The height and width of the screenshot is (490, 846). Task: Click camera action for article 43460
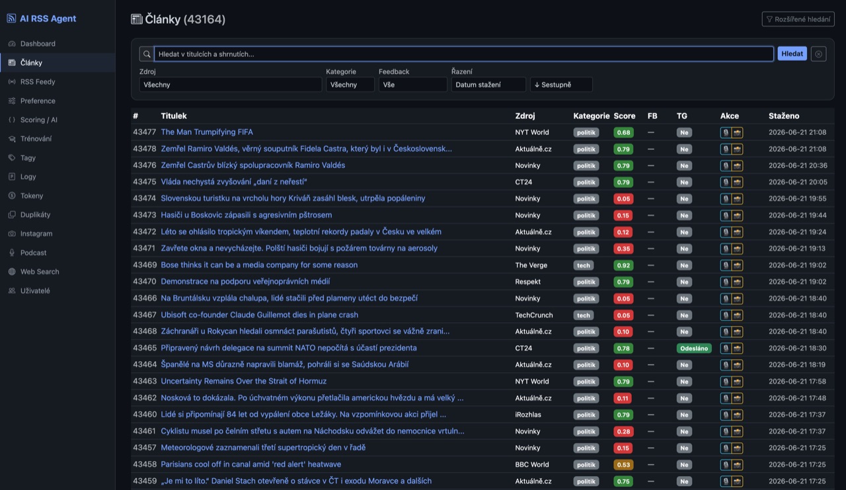(x=737, y=415)
